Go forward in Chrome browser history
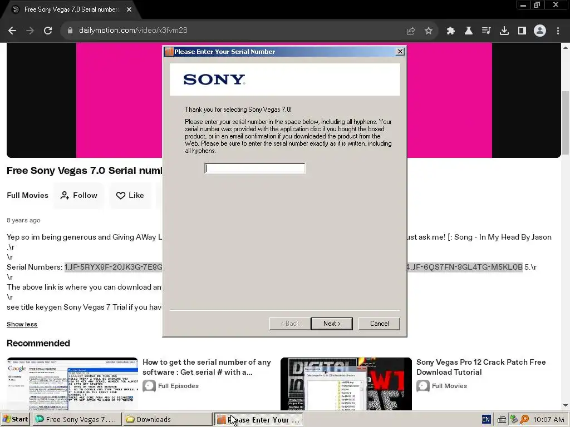 (30, 31)
